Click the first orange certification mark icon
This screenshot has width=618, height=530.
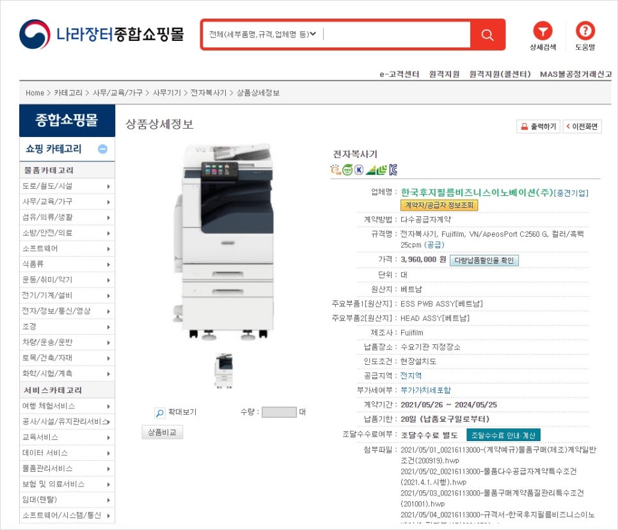point(335,170)
